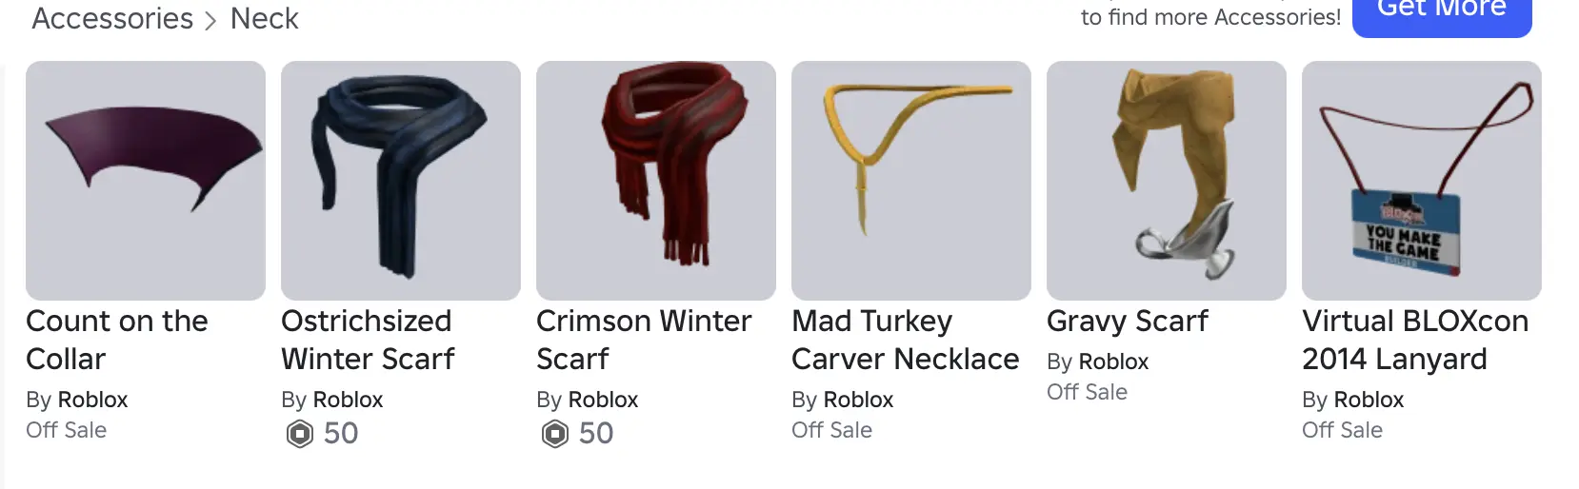The width and height of the screenshot is (1579, 489).
Task: Go to Accessories in the breadcrumb
Action: coord(112,18)
